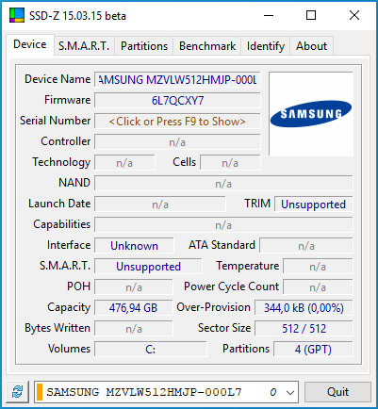Click the Controller n/a field
This screenshot has width=378, height=409.
coord(177,142)
